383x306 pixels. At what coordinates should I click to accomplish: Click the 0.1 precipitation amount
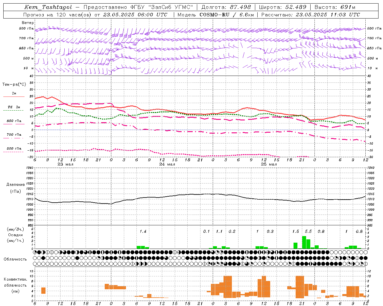pos(206,232)
